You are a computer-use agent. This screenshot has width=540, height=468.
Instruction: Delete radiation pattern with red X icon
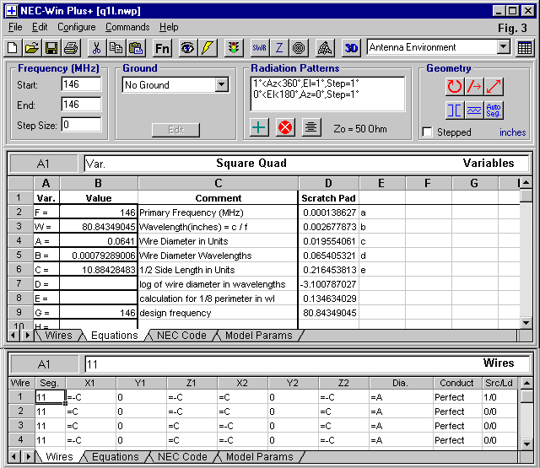[285, 127]
